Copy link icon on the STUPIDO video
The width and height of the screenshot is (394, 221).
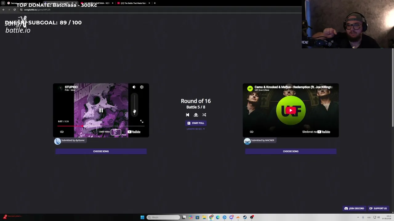tap(62, 132)
